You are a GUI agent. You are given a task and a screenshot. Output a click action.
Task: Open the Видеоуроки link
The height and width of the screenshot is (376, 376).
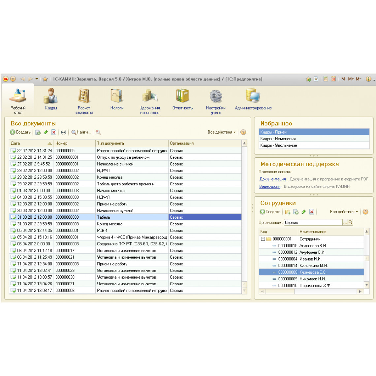pos(270,186)
